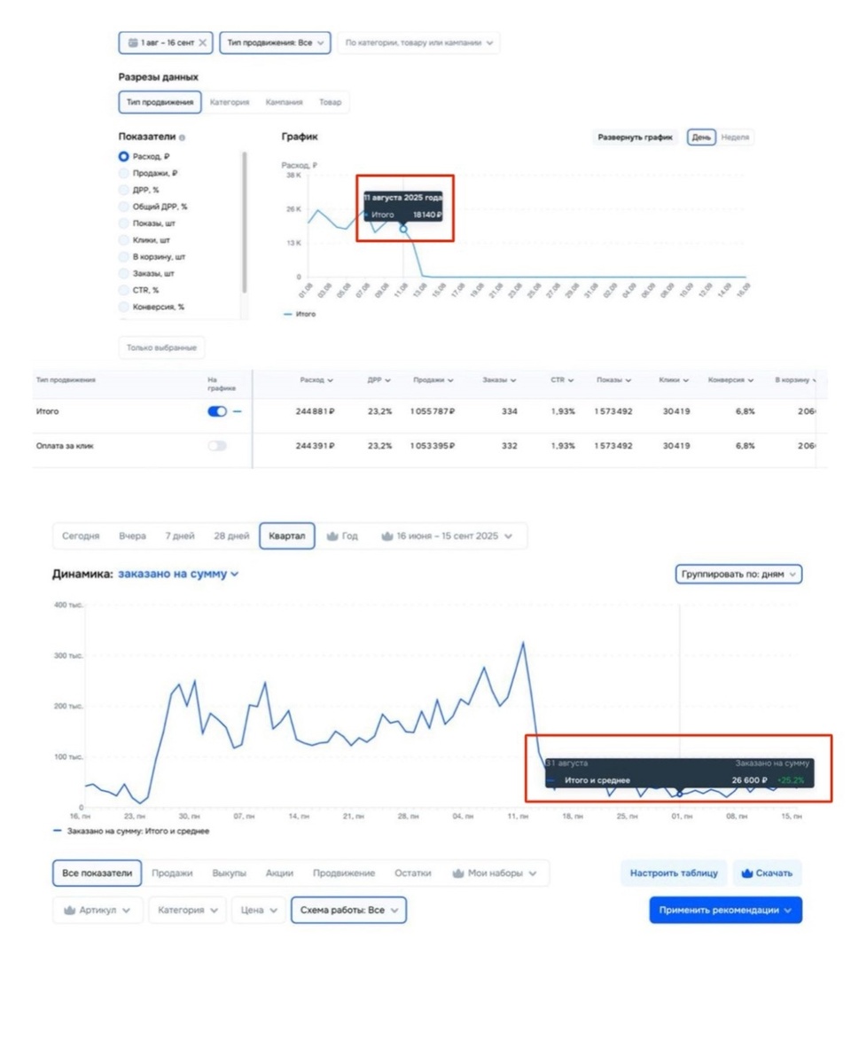Image resolution: width=851 pixels, height=1064 pixels.
Task: Sort table by ДРР column
Action: (379, 380)
